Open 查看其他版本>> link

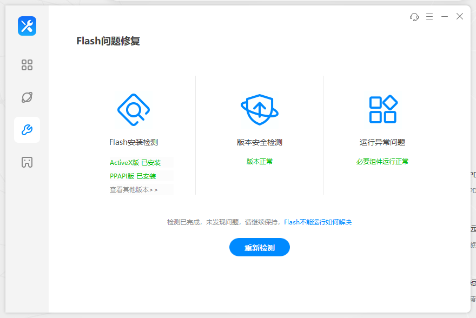tap(134, 190)
